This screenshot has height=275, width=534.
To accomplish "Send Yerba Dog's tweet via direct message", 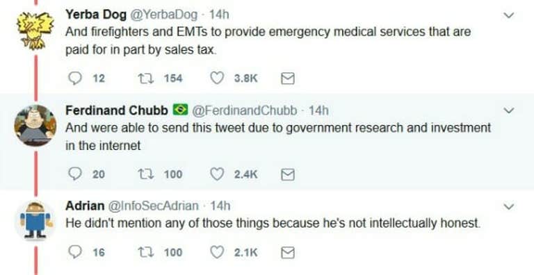I will pyautogui.click(x=287, y=78).
